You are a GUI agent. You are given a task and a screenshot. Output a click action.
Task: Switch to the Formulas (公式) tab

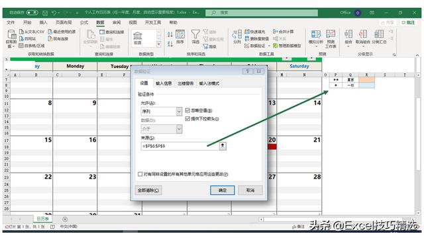pyautogui.click(x=84, y=22)
